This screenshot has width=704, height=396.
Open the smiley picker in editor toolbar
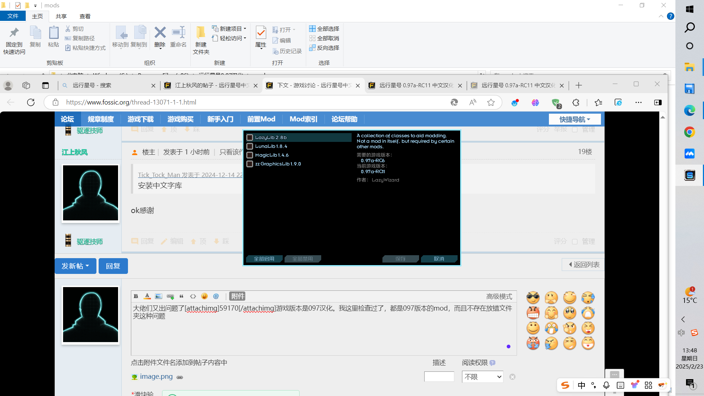coord(205,296)
